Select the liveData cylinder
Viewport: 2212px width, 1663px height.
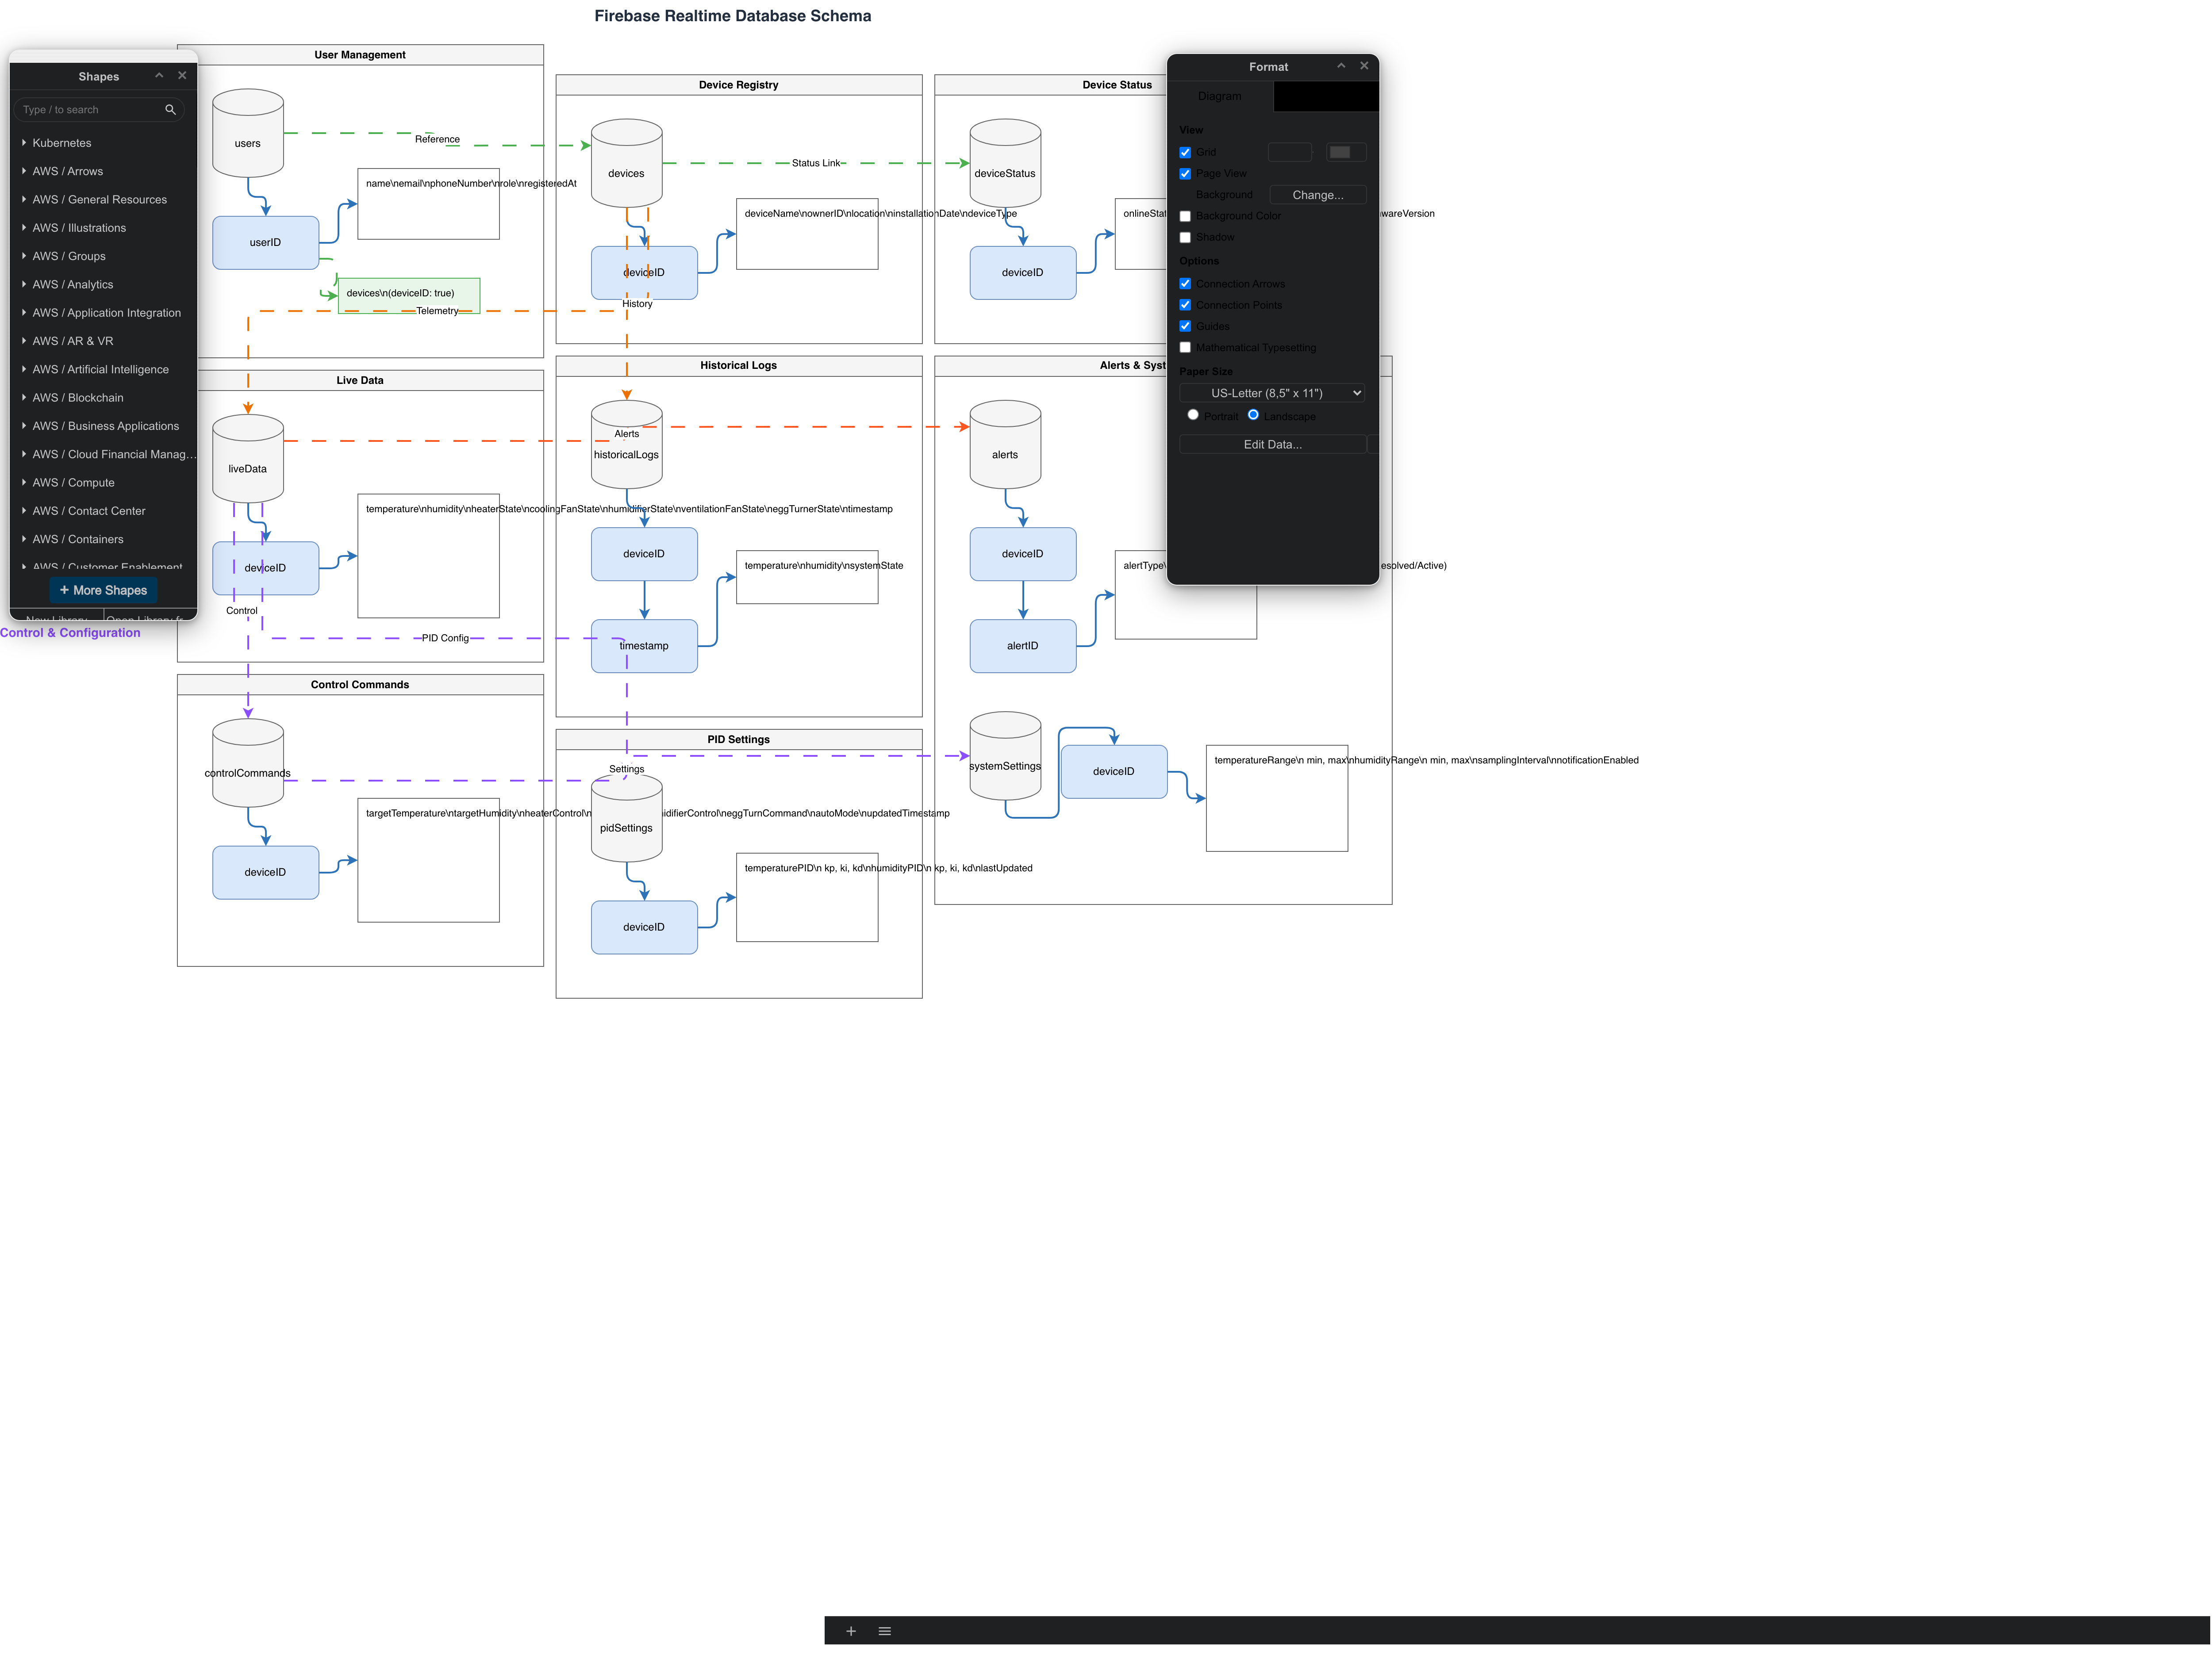(248, 459)
